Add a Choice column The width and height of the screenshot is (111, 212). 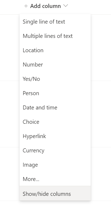click(55, 122)
